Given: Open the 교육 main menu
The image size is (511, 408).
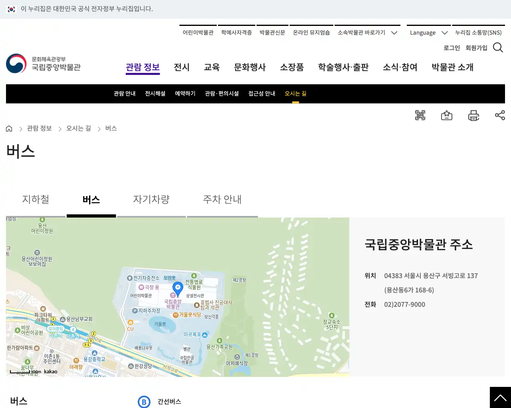Looking at the screenshot, I should point(212,67).
